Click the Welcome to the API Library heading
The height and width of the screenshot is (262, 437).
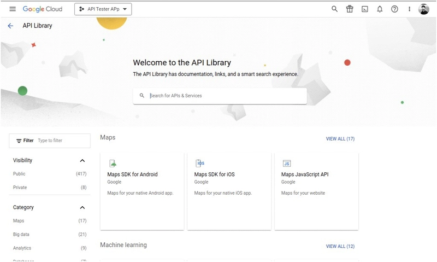pos(182,62)
